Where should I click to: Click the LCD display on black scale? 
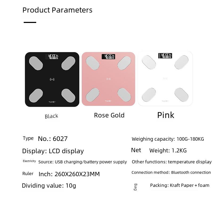tap(52, 57)
